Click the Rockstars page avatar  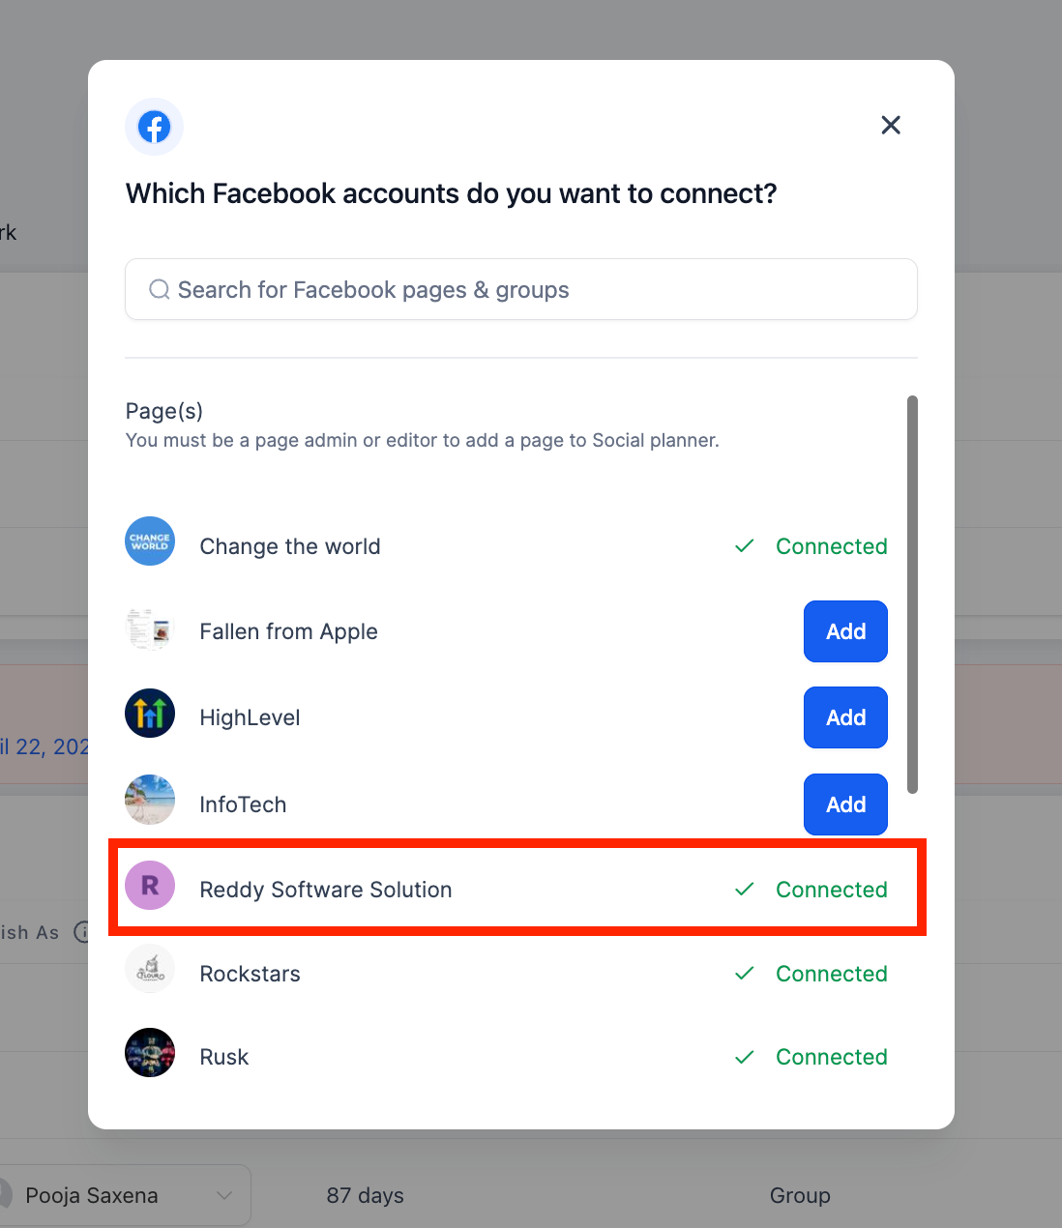(150, 969)
